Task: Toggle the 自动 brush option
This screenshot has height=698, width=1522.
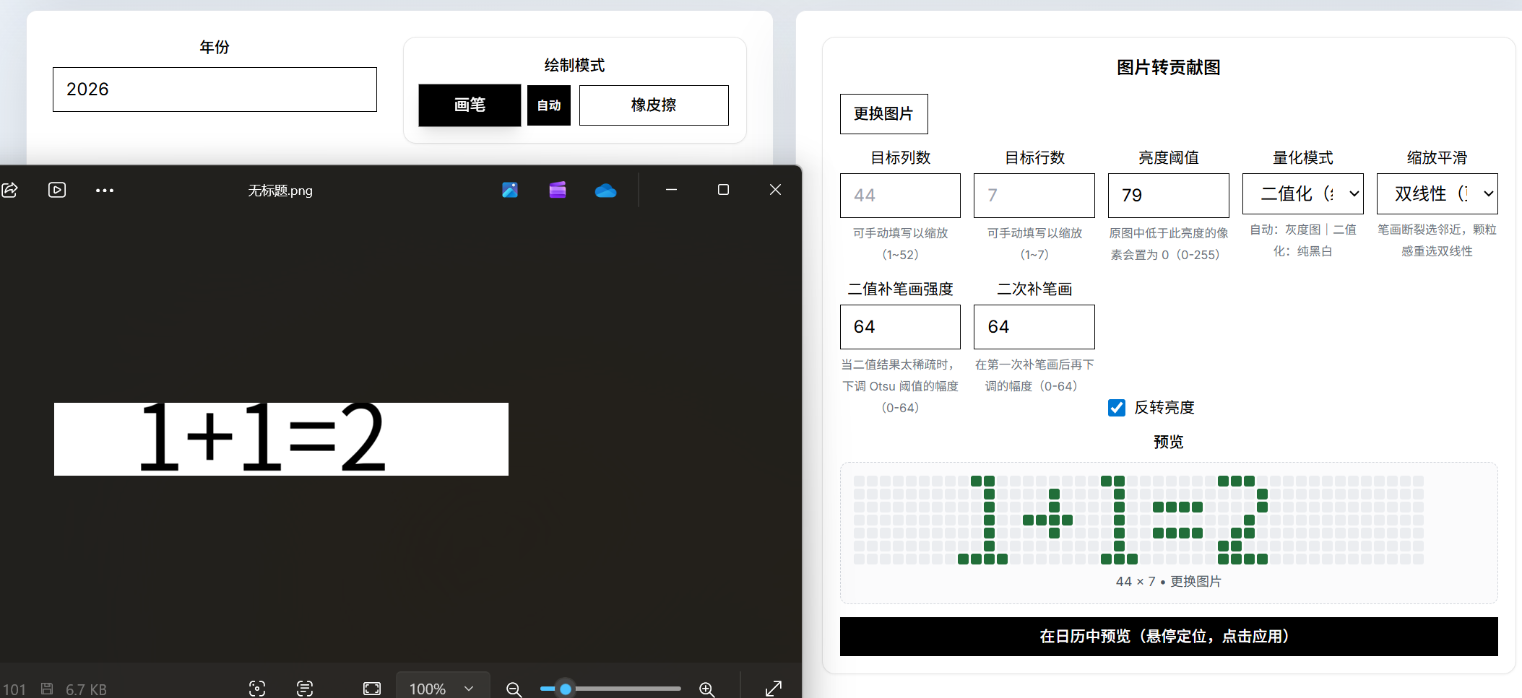Action: point(549,105)
